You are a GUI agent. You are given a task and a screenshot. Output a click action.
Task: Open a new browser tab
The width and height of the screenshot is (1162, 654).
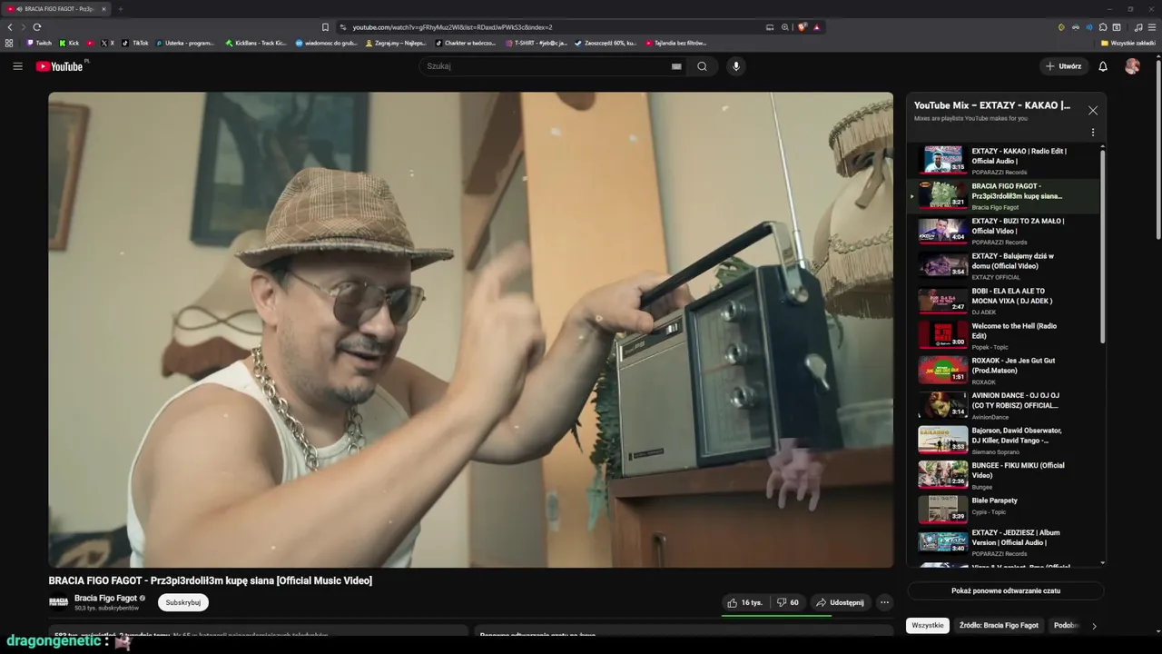120,9
